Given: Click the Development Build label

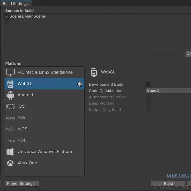Looking at the screenshot, I should pyautogui.click(x=106, y=84).
